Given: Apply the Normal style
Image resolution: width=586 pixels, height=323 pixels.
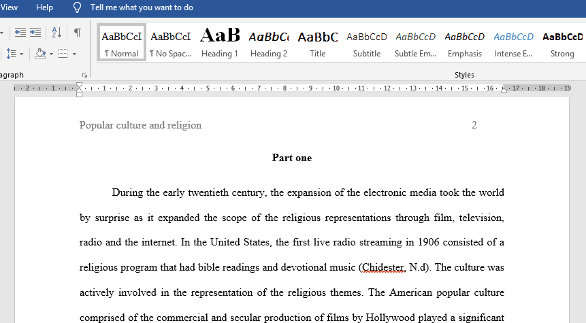Looking at the screenshot, I should tap(122, 43).
